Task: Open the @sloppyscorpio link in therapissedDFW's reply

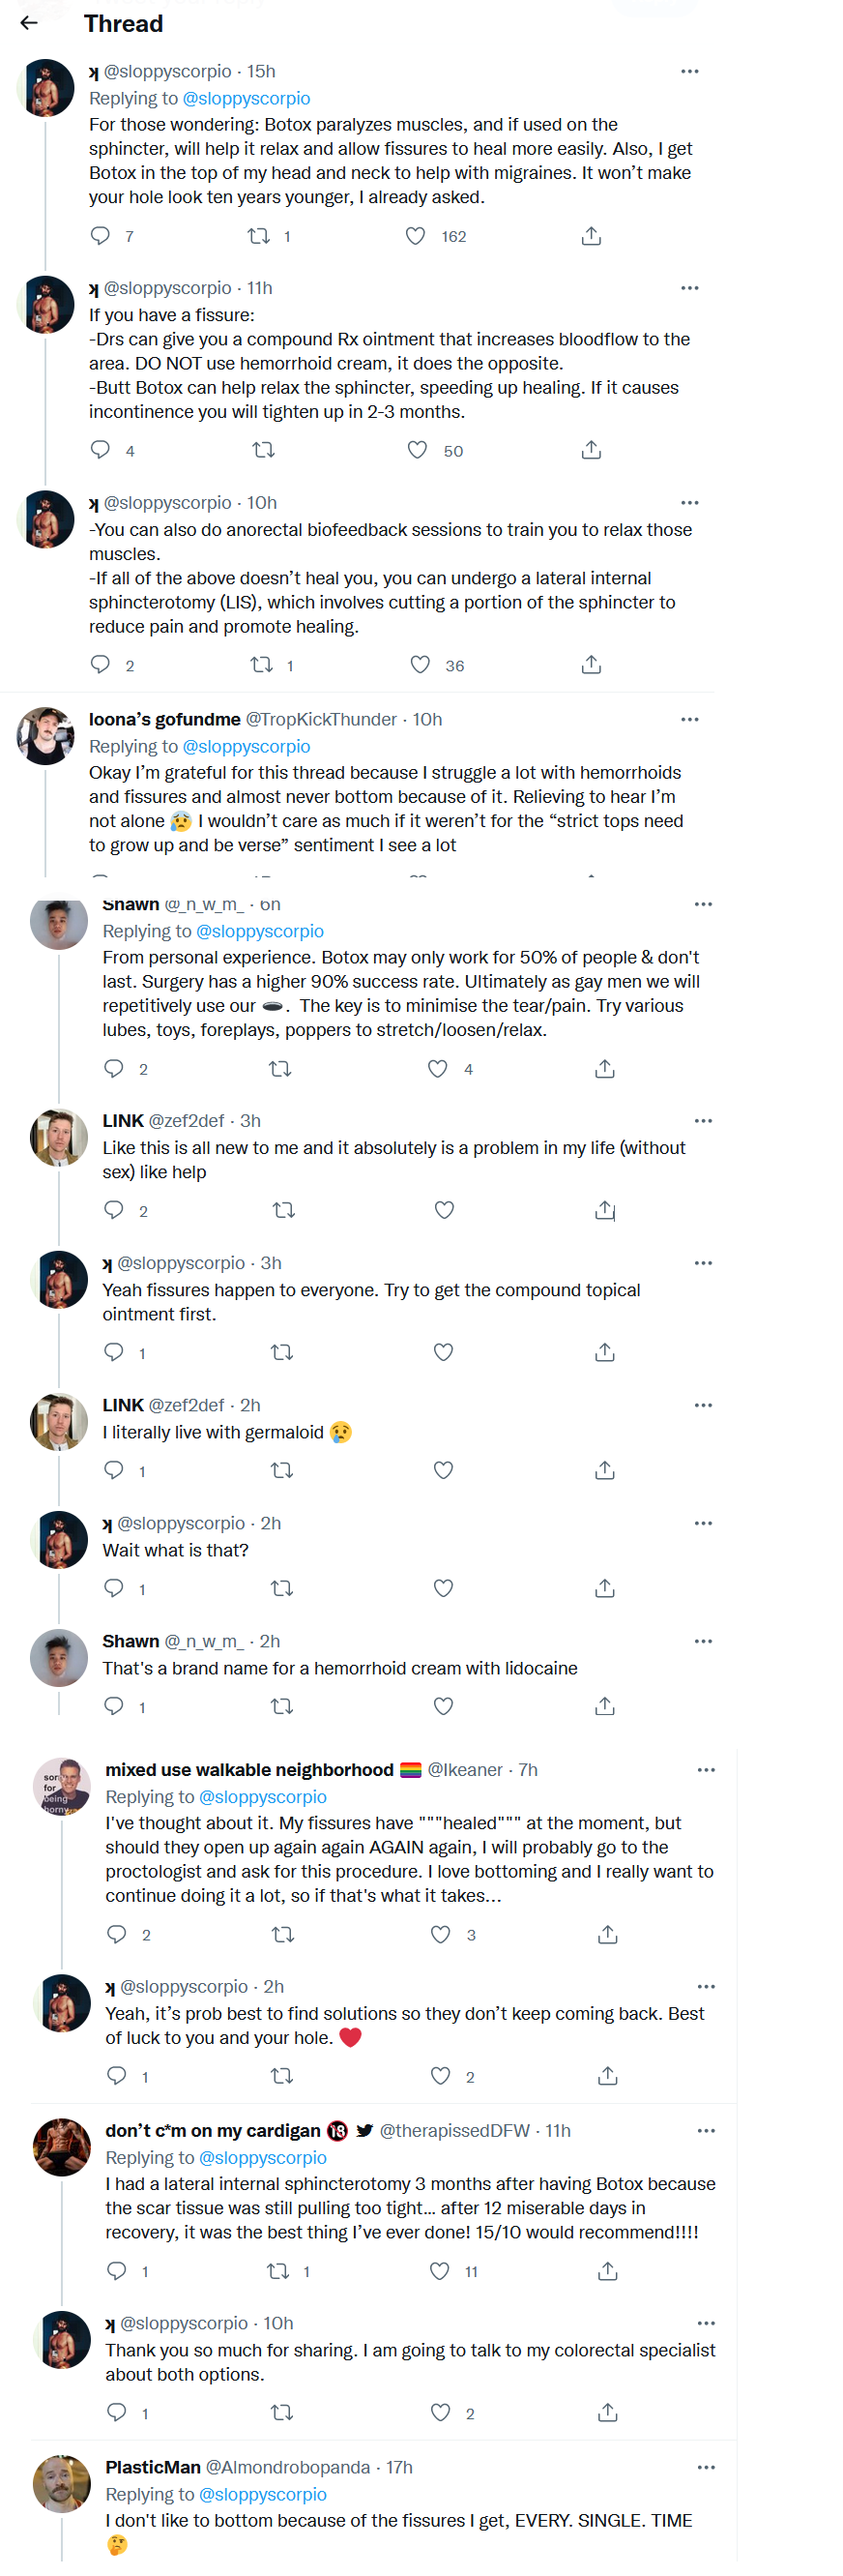Action: click(263, 2158)
